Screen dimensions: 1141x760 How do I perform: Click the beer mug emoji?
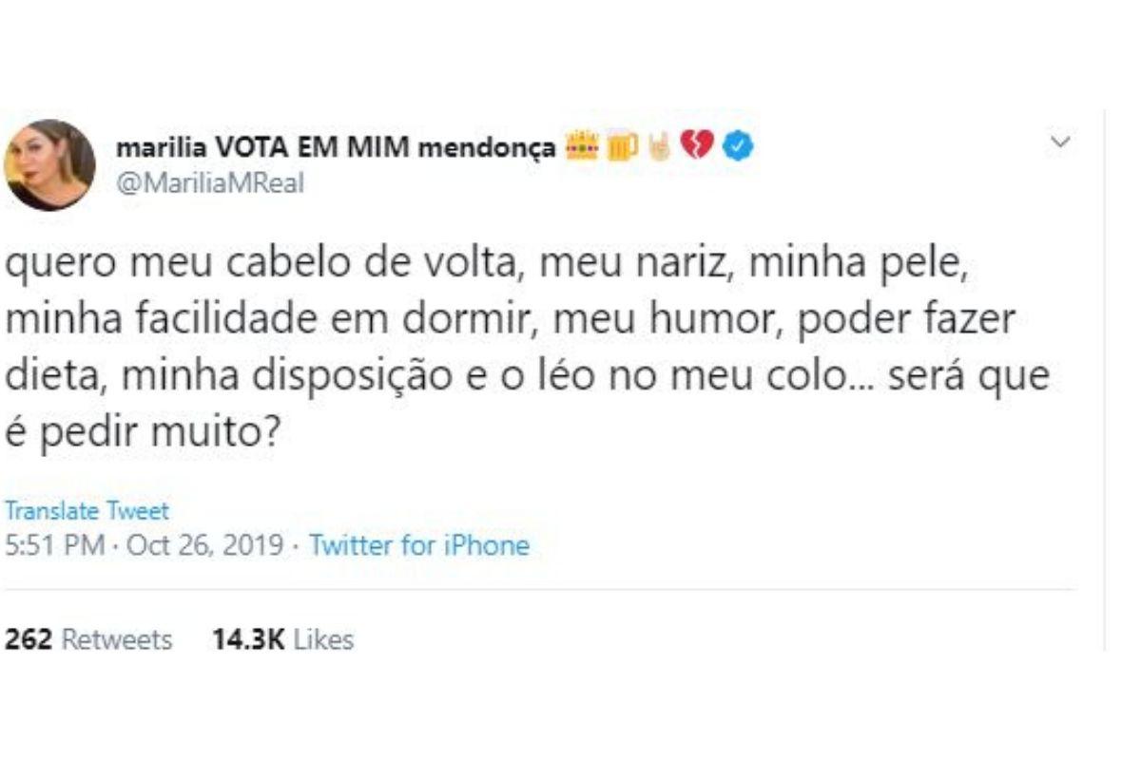pyautogui.click(x=623, y=147)
